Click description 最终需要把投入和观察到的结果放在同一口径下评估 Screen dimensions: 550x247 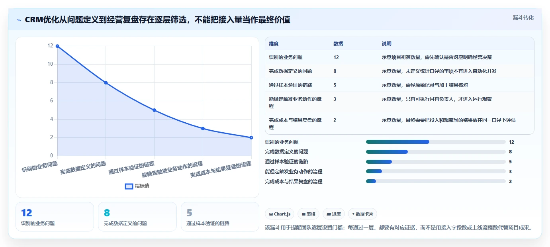pos(461,120)
